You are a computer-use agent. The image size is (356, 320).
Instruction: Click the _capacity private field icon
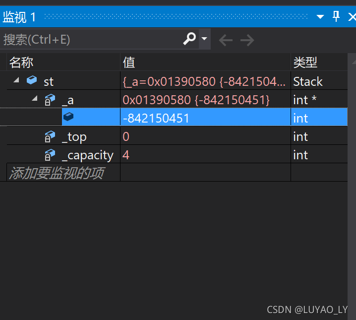point(50,155)
